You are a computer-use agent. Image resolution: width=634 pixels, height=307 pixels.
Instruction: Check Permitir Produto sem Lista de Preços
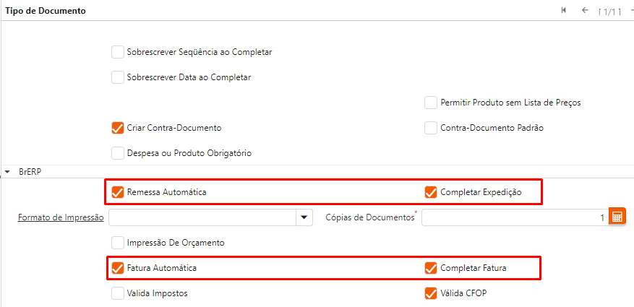coord(431,103)
